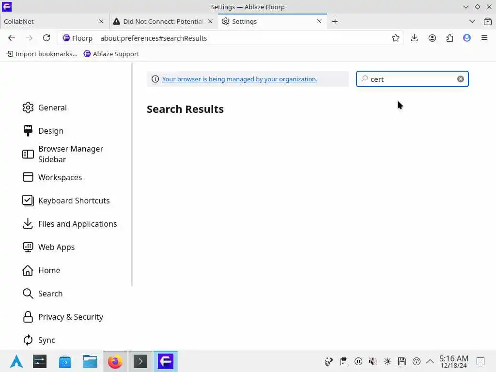Open the hamburger application menu
496x372 pixels.
484,38
